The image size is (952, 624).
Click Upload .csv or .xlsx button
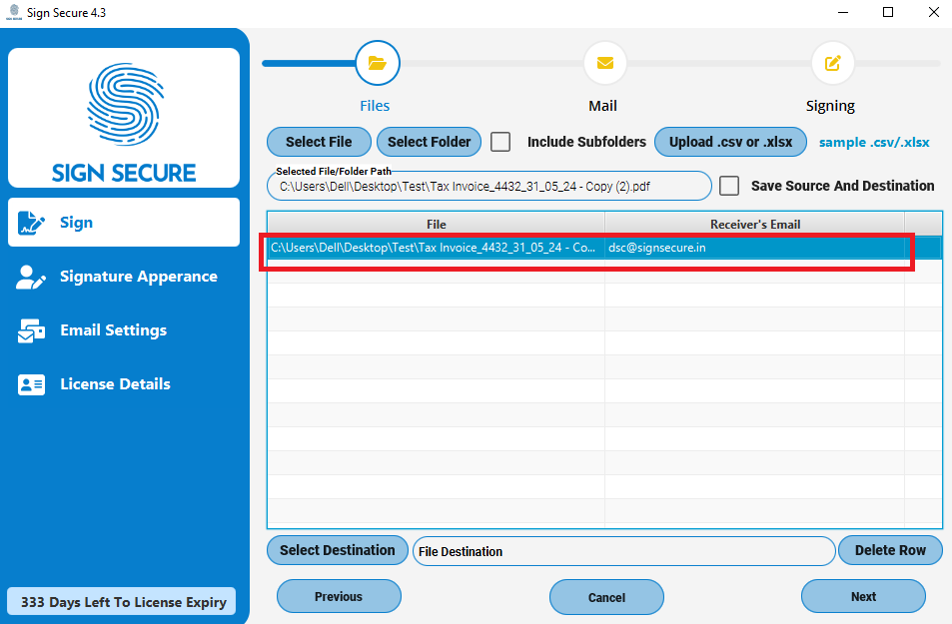[x=730, y=142]
